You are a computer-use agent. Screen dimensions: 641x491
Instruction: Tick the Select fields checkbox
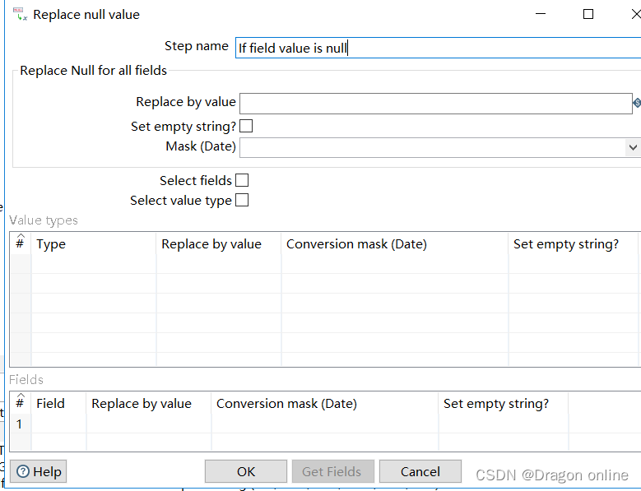point(242,180)
